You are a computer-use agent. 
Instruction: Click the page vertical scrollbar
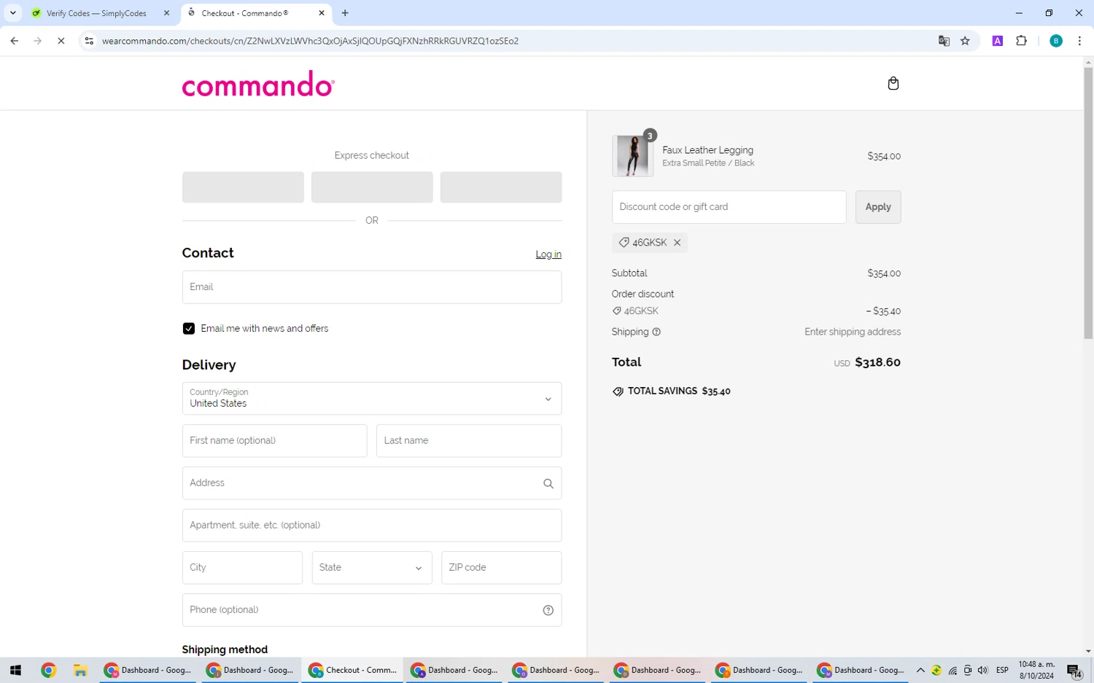pyautogui.click(x=1088, y=204)
